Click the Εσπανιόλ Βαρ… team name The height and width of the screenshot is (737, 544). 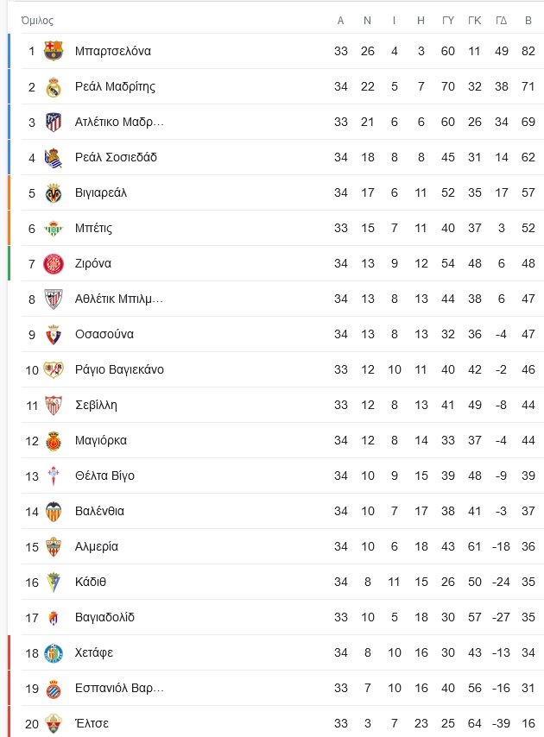[x=120, y=688]
